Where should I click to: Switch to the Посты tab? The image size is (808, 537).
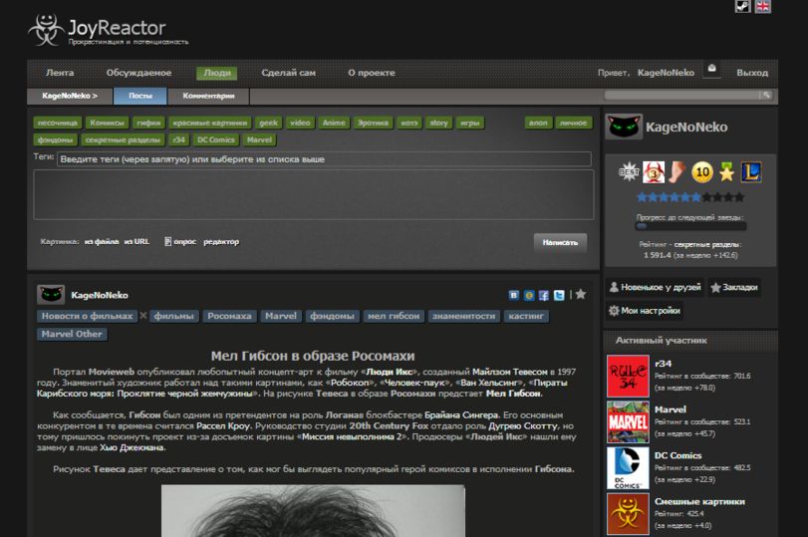pyautogui.click(x=140, y=96)
